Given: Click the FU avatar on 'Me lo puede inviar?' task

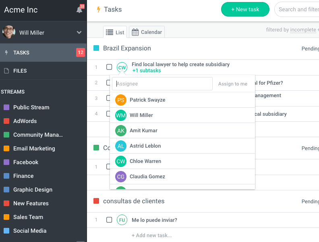Looking at the screenshot, I should pyautogui.click(x=122, y=220).
